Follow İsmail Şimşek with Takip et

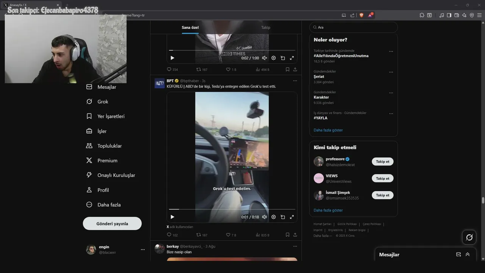point(383,195)
